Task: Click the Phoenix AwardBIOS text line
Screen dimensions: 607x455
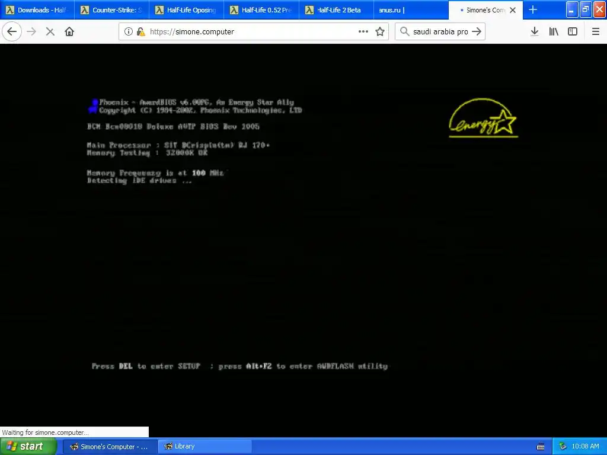Action: 196,102
